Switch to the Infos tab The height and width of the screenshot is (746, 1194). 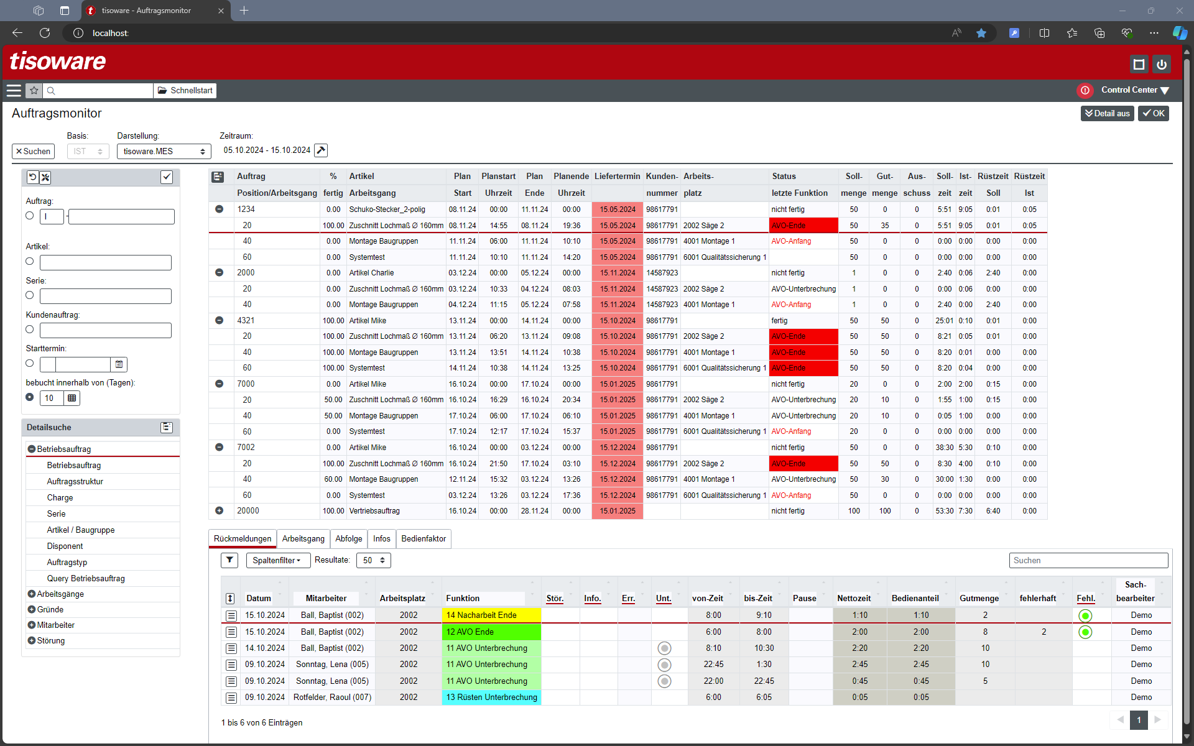[382, 539]
